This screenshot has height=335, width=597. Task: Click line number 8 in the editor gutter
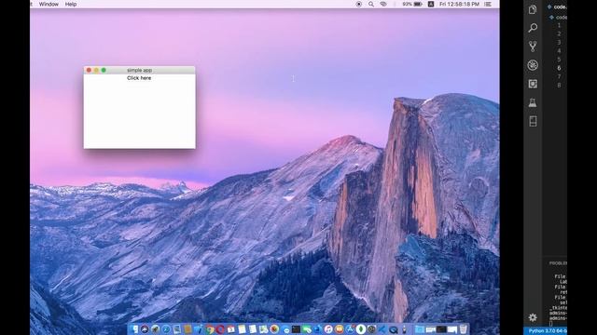tap(559, 85)
